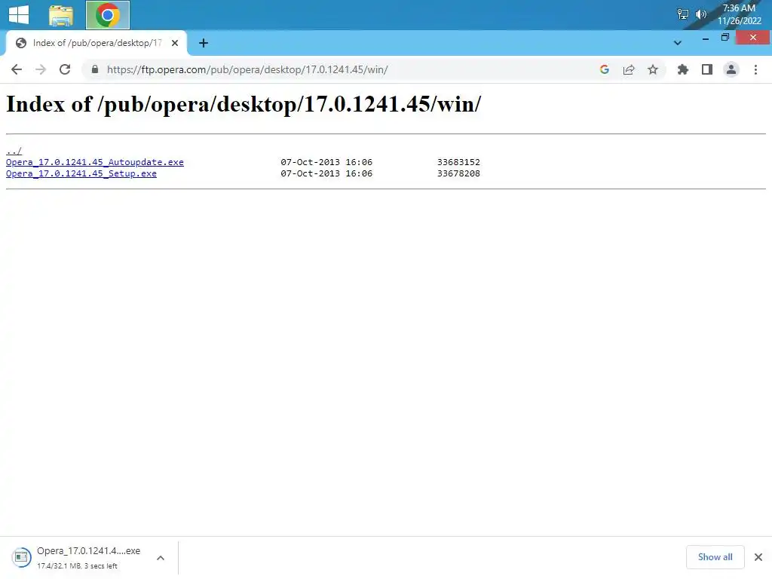Share this page via the share icon
772x579 pixels.
629,69
